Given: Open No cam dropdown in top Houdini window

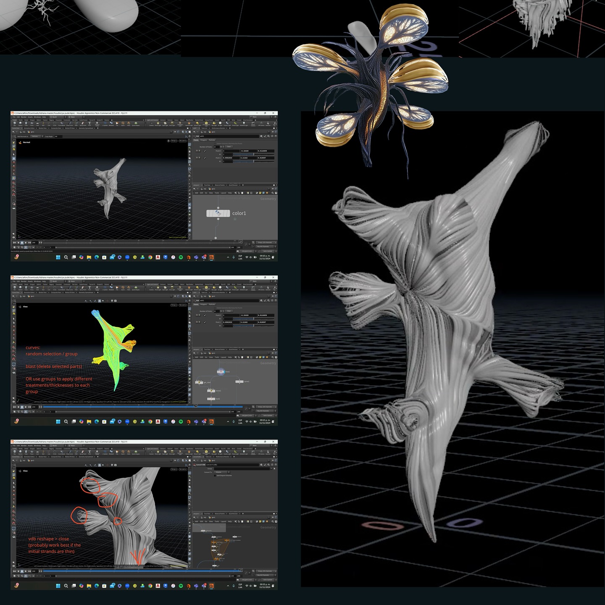Looking at the screenshot, I should click(x=183, y=141).
